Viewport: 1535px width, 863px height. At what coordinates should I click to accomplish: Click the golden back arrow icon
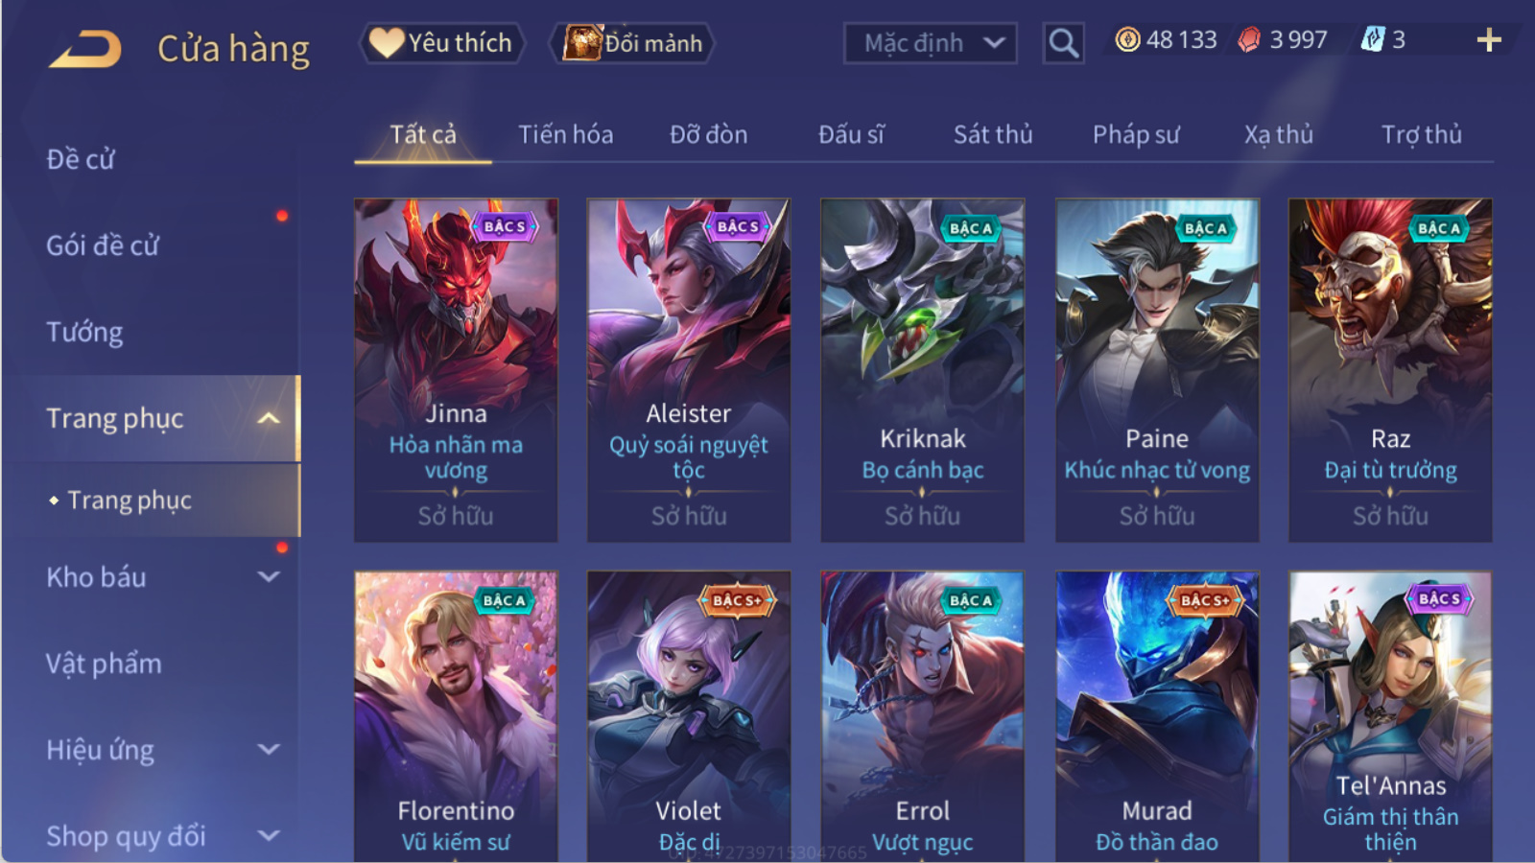tap(85, 48)
